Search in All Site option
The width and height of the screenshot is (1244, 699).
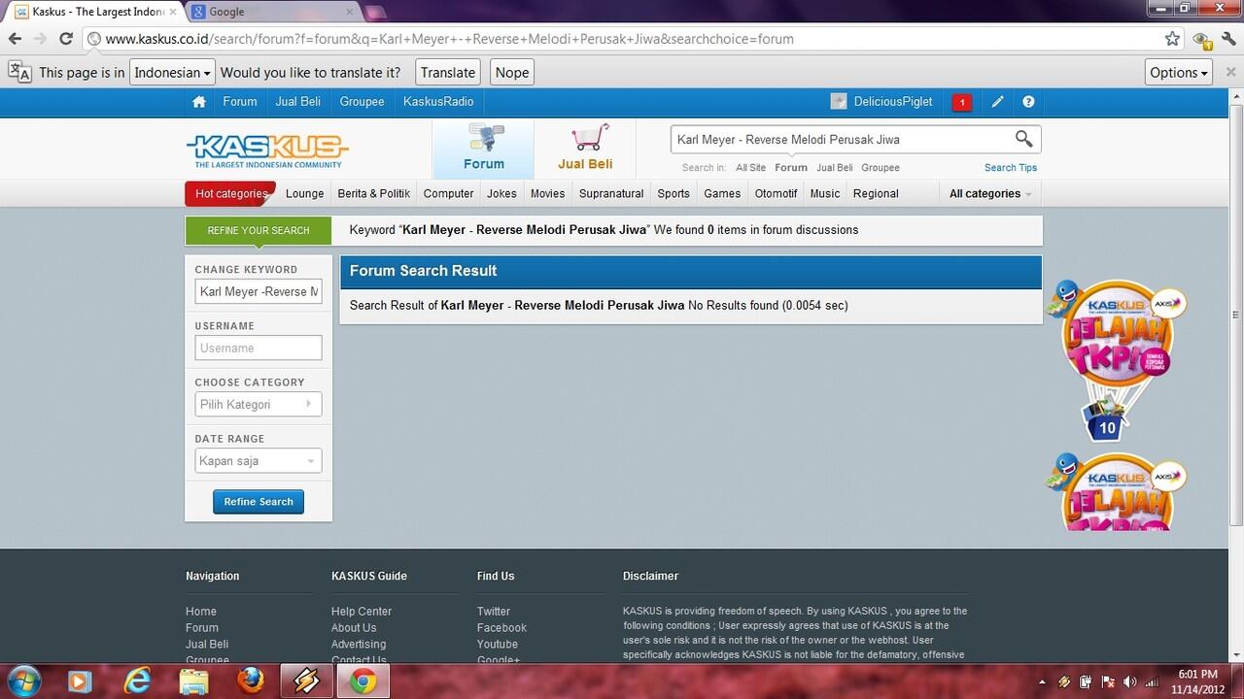pos(750,168)
